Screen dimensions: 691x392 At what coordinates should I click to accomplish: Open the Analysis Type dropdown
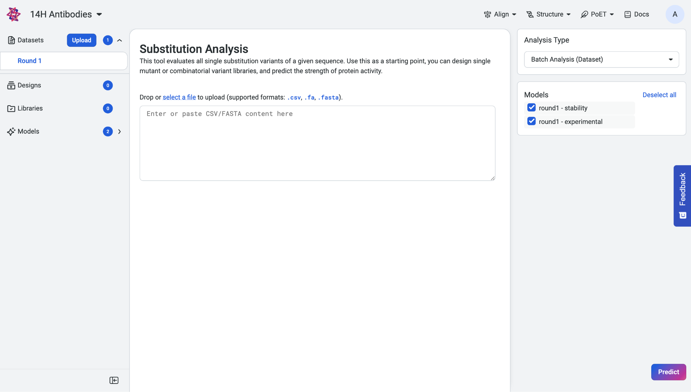[601, 59]
